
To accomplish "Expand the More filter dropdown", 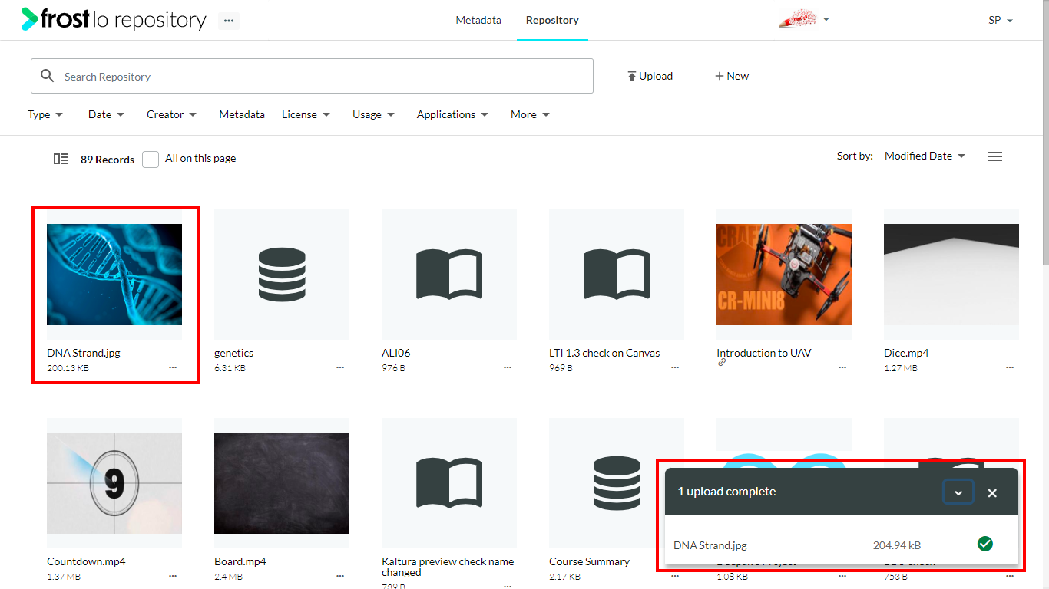I will pos(530,114).
